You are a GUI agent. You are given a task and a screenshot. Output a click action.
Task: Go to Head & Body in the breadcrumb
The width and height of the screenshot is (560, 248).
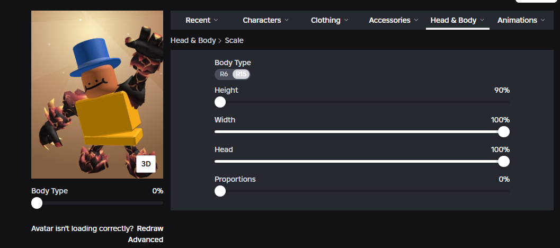pyautogui.click(x=193, y=40)
